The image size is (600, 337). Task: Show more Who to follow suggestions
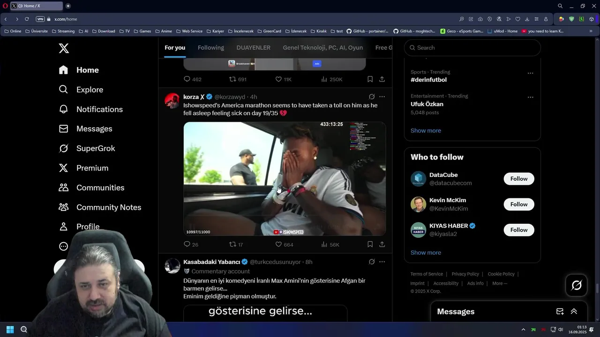coord(426,253)
